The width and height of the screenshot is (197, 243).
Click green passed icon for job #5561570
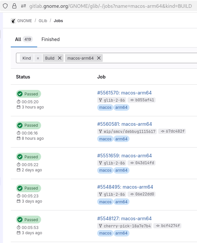pyautogui.click(x=20, y=94)
